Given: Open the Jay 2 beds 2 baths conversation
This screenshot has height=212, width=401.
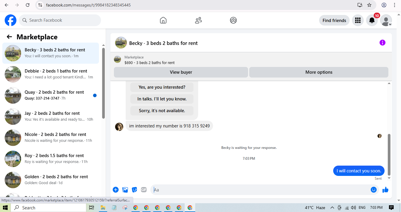Looking at the screenshot, I should coord(50,117).
